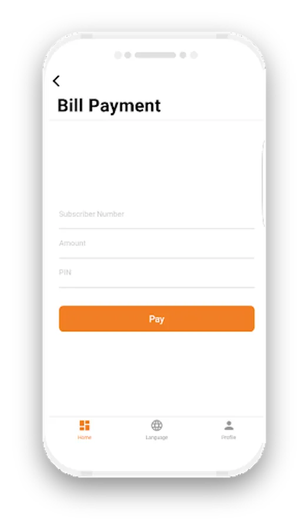
Task: Open the Language tab label
Action: pos(156,438)
